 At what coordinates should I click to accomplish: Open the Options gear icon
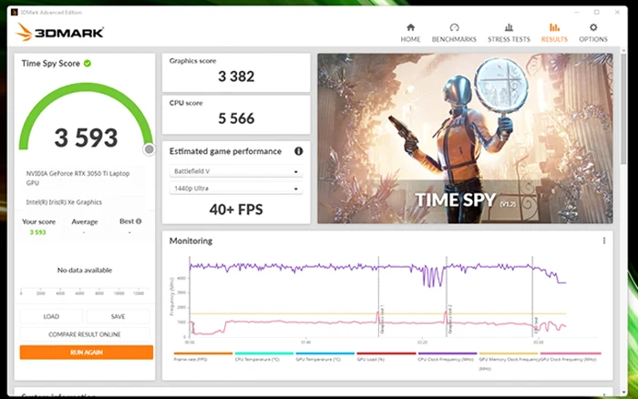(593, 27)
